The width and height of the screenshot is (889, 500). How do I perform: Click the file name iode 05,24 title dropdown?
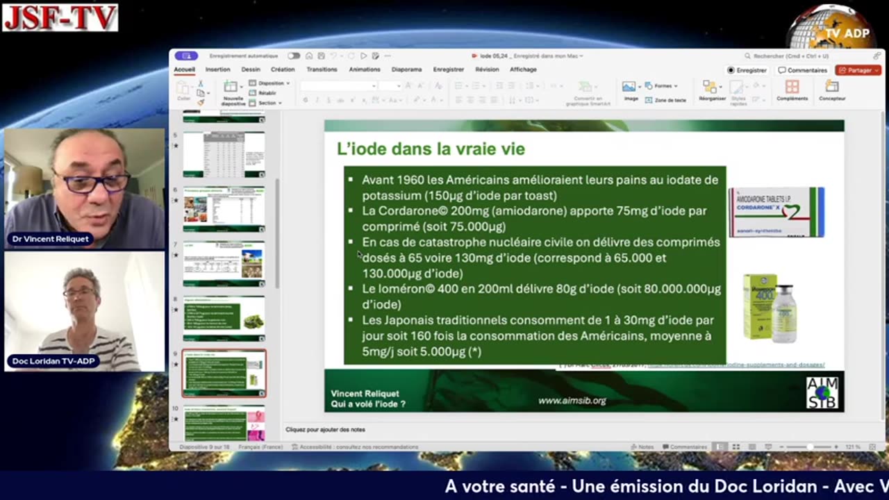[x=527, y=56]
